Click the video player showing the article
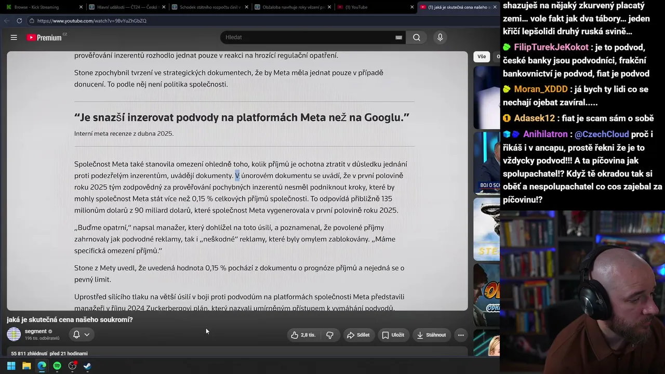Image resolution: width=665 pixels, height=374 pixels. [237, 181]
